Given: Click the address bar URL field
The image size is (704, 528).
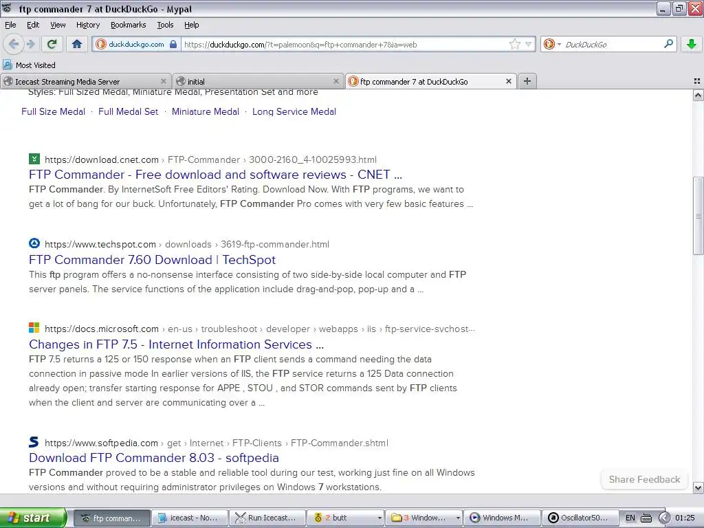Looking at the screenshot, I should coord(345,45).
